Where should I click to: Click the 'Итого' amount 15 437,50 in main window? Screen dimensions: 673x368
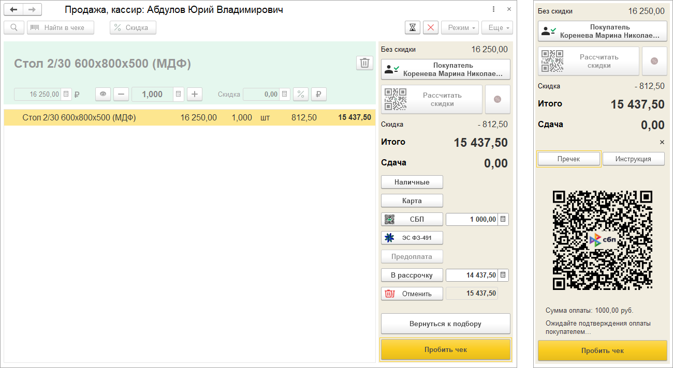click(x=481, y=143)
